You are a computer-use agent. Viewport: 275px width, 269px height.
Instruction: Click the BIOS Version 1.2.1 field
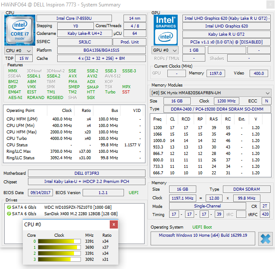(x=103, y=193)
